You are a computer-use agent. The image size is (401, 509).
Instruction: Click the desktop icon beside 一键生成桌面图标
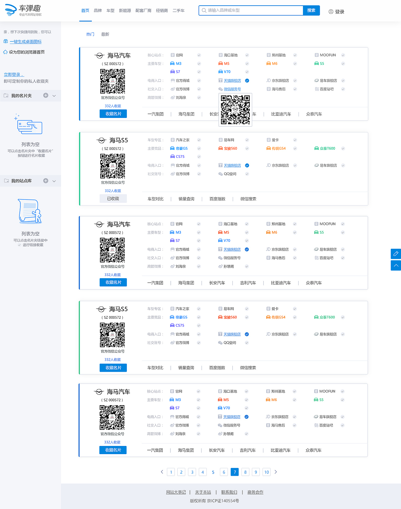pyautogui.click(x=6, y=41)
